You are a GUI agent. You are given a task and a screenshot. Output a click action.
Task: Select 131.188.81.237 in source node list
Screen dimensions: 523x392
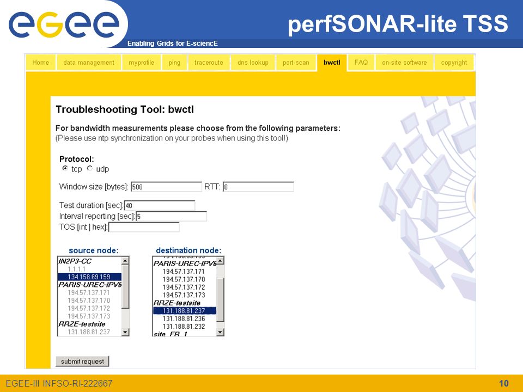(x=89, y=332)
